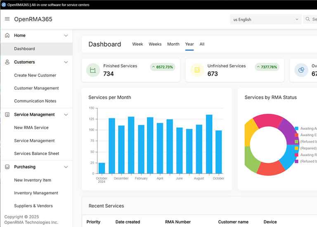Click the search magnifier icon
The width and height of the screenshot is (317, 227).
[x=308, y=19]
